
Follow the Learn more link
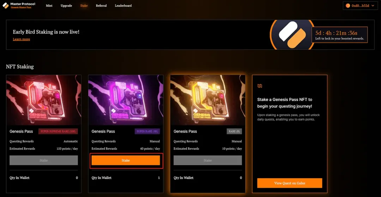(21, 39)
